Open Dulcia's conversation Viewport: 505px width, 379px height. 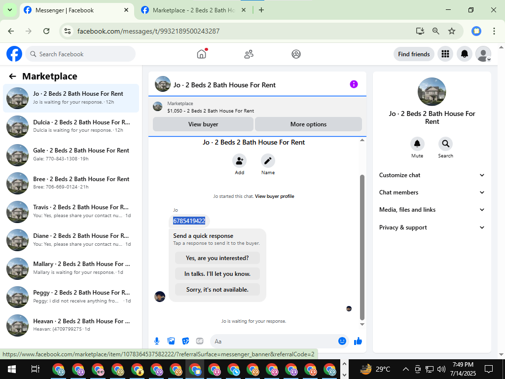click(x=71, y=126)
